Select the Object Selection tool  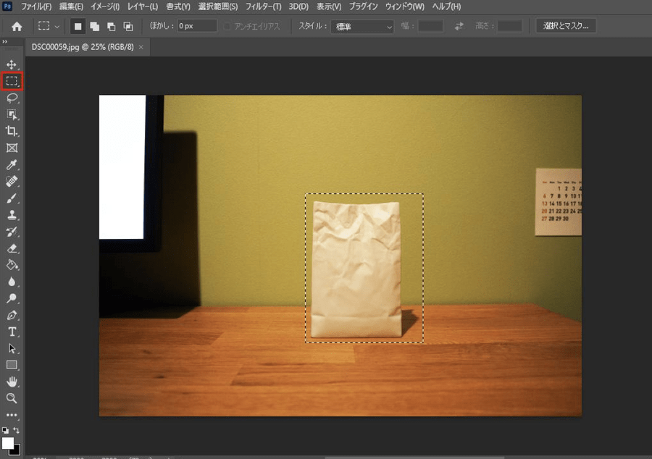coord(12,114)
